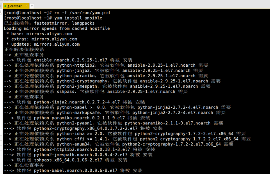This screenshot has height=174, width=270.
Task: Click the 'python2-cryptography.x86_64.0.1.7.2-2.el7' package line
Action: (x=83, y=129)
